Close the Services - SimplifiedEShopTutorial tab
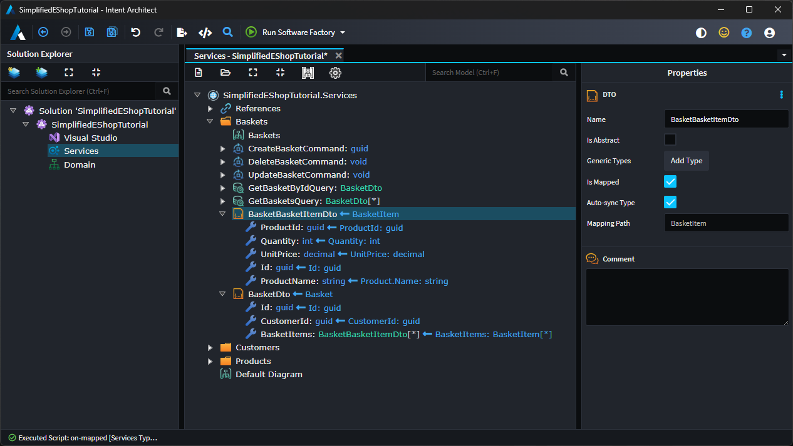This screenshot has height=446, width=793. pyautogui.click(x=338, y=56)
